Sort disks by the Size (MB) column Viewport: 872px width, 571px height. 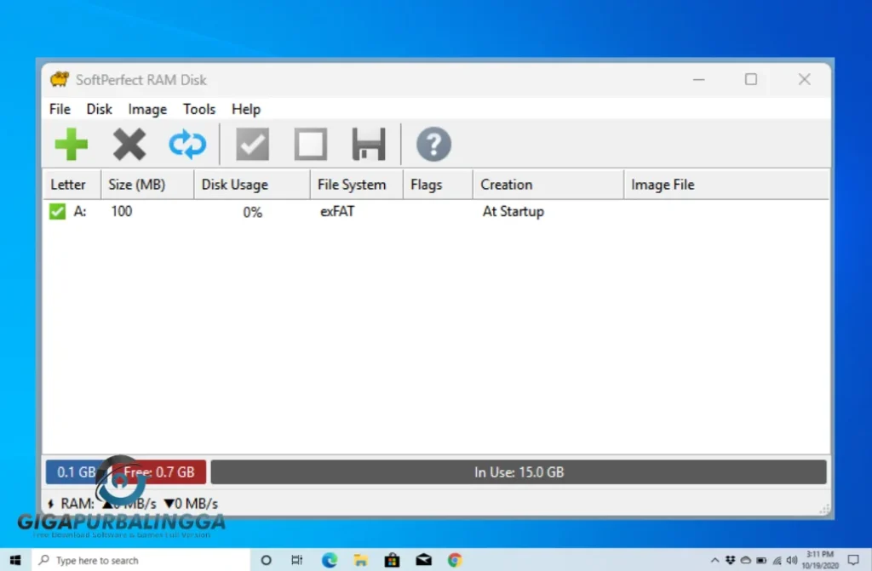pos(136,184)
